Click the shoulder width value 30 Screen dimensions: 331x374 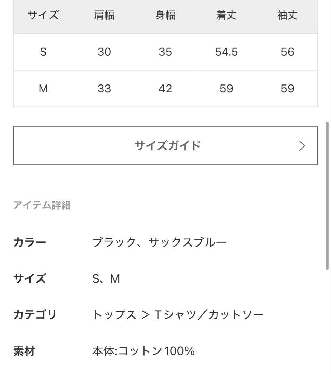coord(104,52)
